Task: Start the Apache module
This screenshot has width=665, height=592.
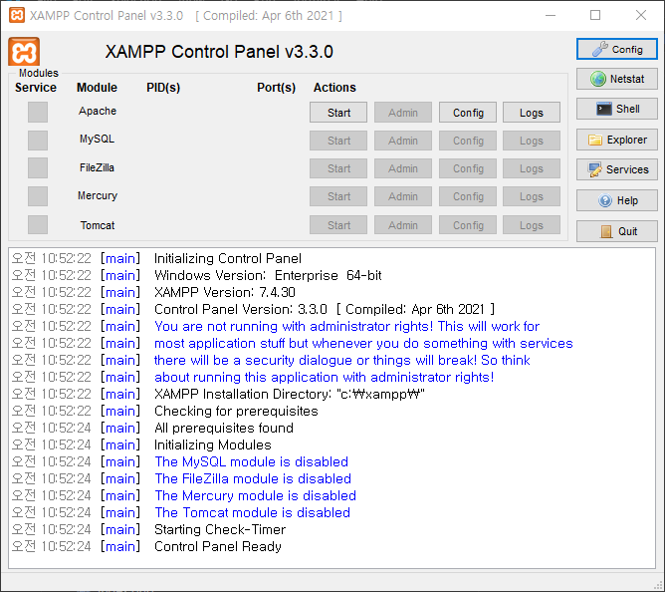Action: point(338,113)
